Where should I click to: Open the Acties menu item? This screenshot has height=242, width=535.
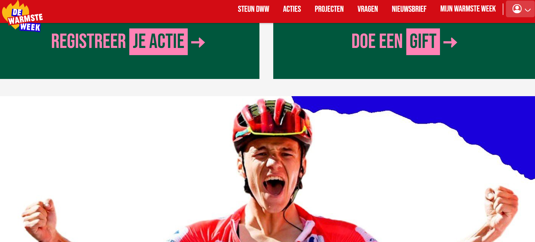tap(292, 9)
